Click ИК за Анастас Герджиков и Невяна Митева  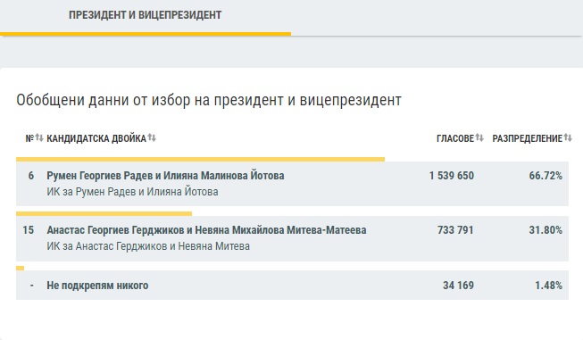pos(148,246)
